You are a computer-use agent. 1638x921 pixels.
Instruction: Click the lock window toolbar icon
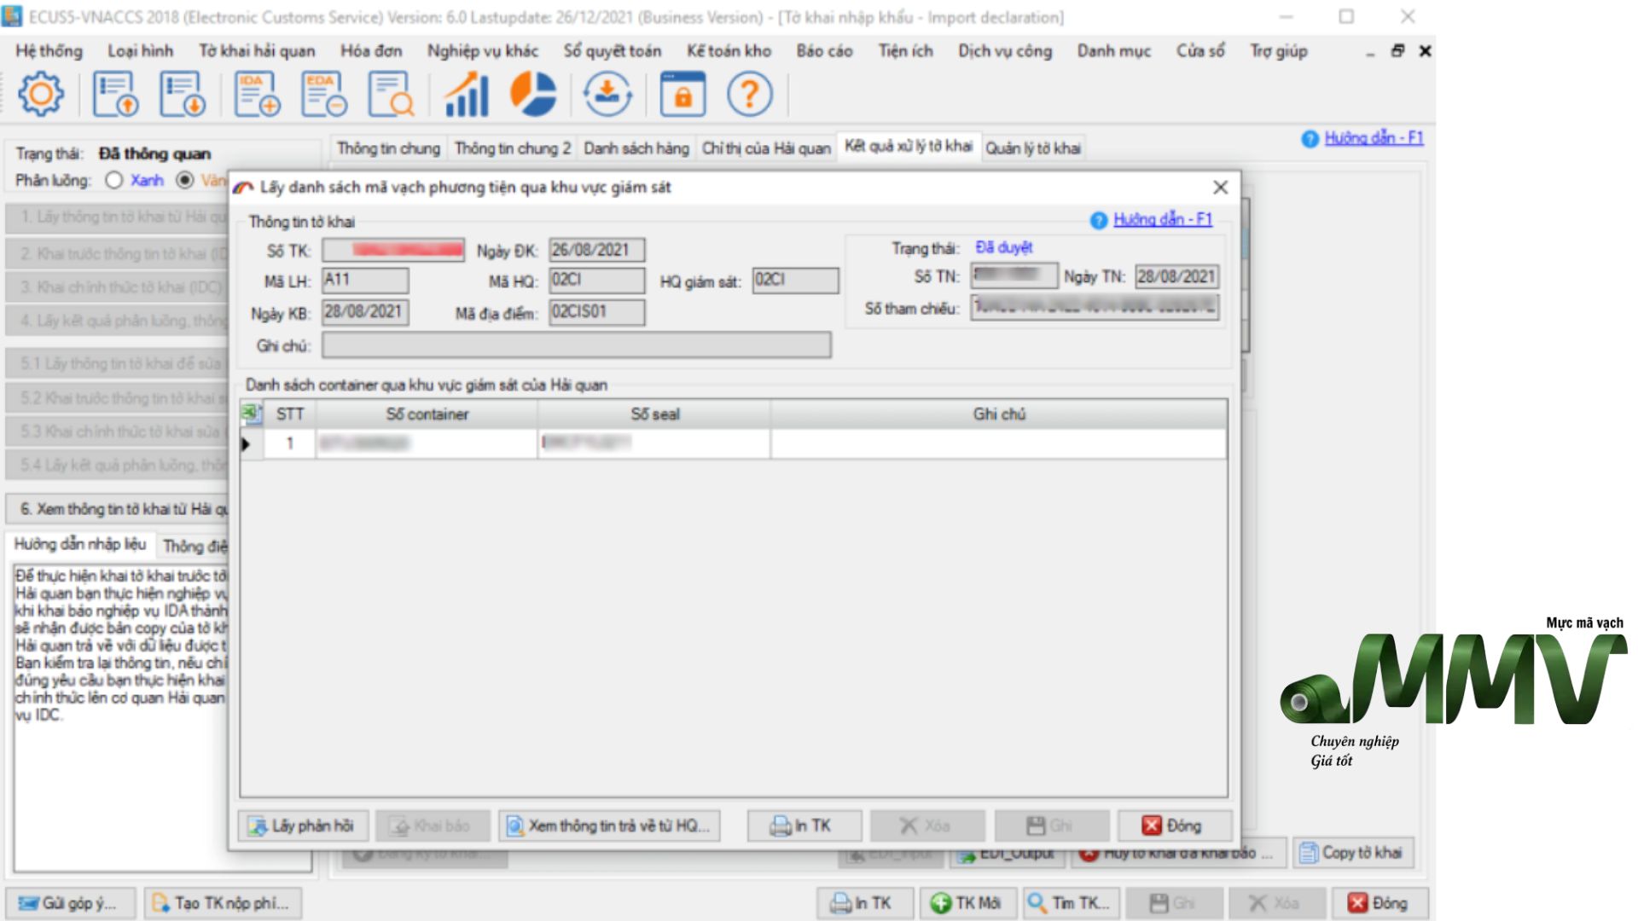pyautogui.click(x=682, y=94)
